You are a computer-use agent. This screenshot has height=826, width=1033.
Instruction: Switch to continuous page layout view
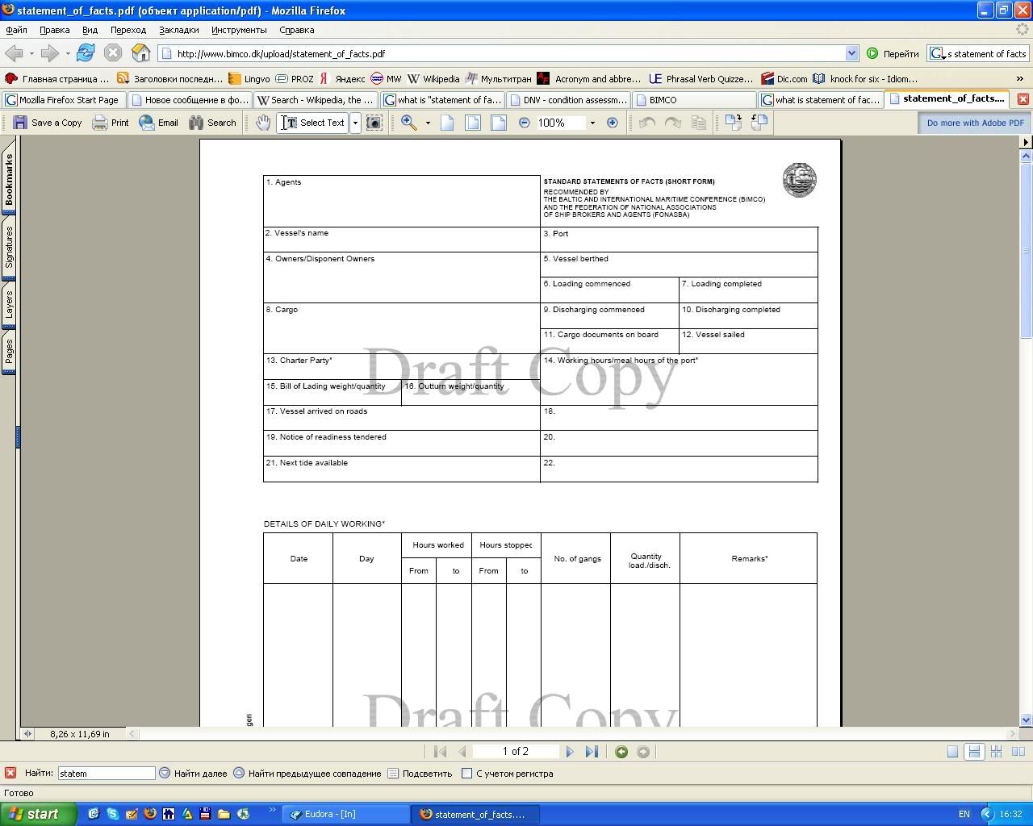tap(974, 752)
